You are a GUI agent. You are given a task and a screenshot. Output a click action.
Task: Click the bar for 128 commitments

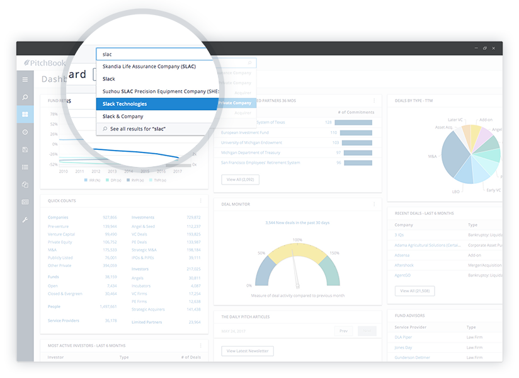(x=353, y=122)
